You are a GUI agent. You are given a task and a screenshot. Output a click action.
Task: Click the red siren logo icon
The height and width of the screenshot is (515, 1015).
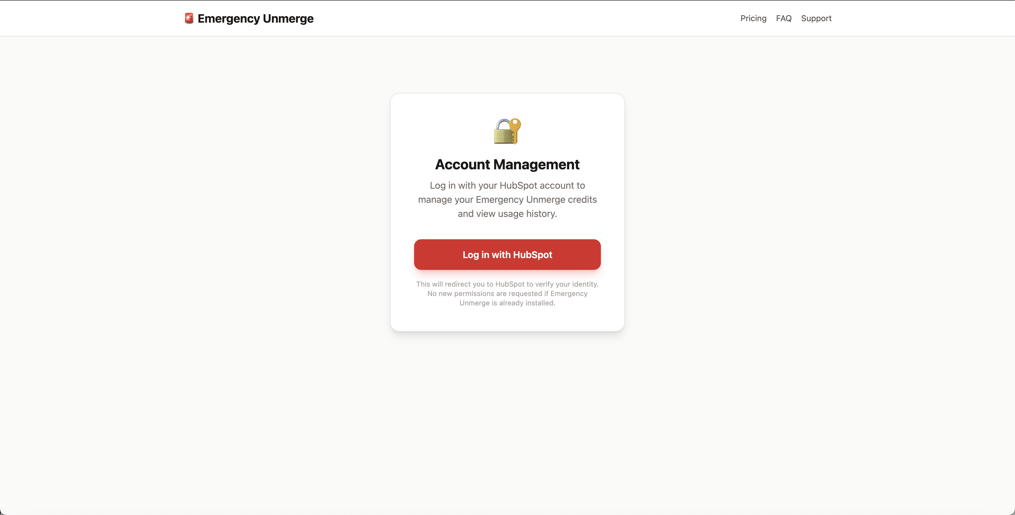189,18
